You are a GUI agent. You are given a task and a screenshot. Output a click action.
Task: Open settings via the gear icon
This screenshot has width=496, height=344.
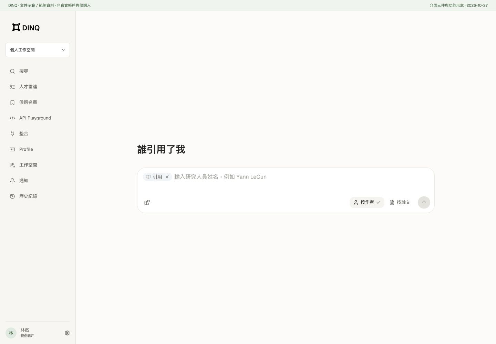tap(67, 333)
